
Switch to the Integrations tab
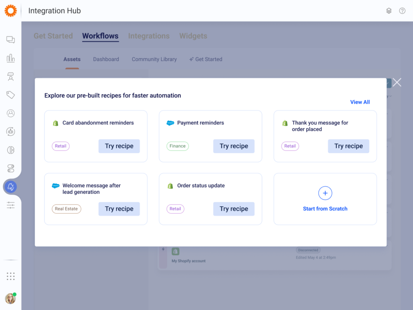tap(149, 36)
